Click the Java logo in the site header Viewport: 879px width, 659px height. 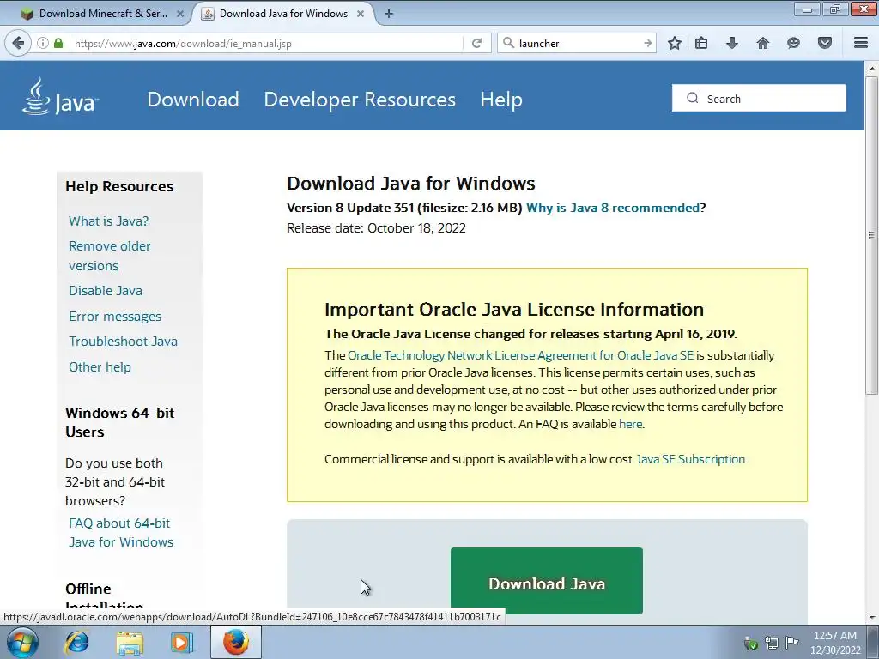tap(60, 97)
